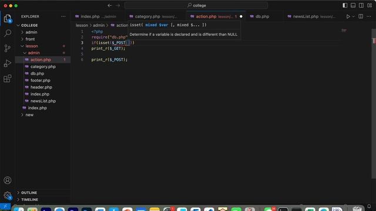Run the PHP file with play button
Image resolution: width=376 pixels, height=211 pixels.
coord(348,16)
